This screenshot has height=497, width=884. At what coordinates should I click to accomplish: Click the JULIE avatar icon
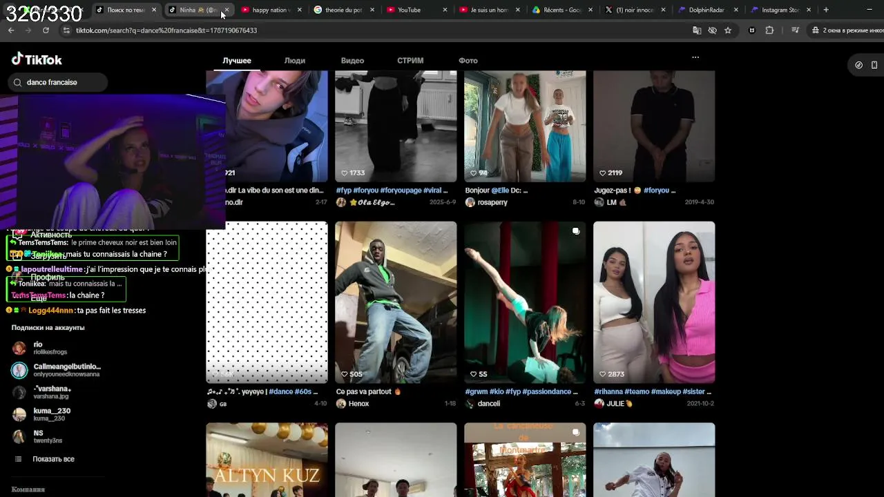[599, 404]
